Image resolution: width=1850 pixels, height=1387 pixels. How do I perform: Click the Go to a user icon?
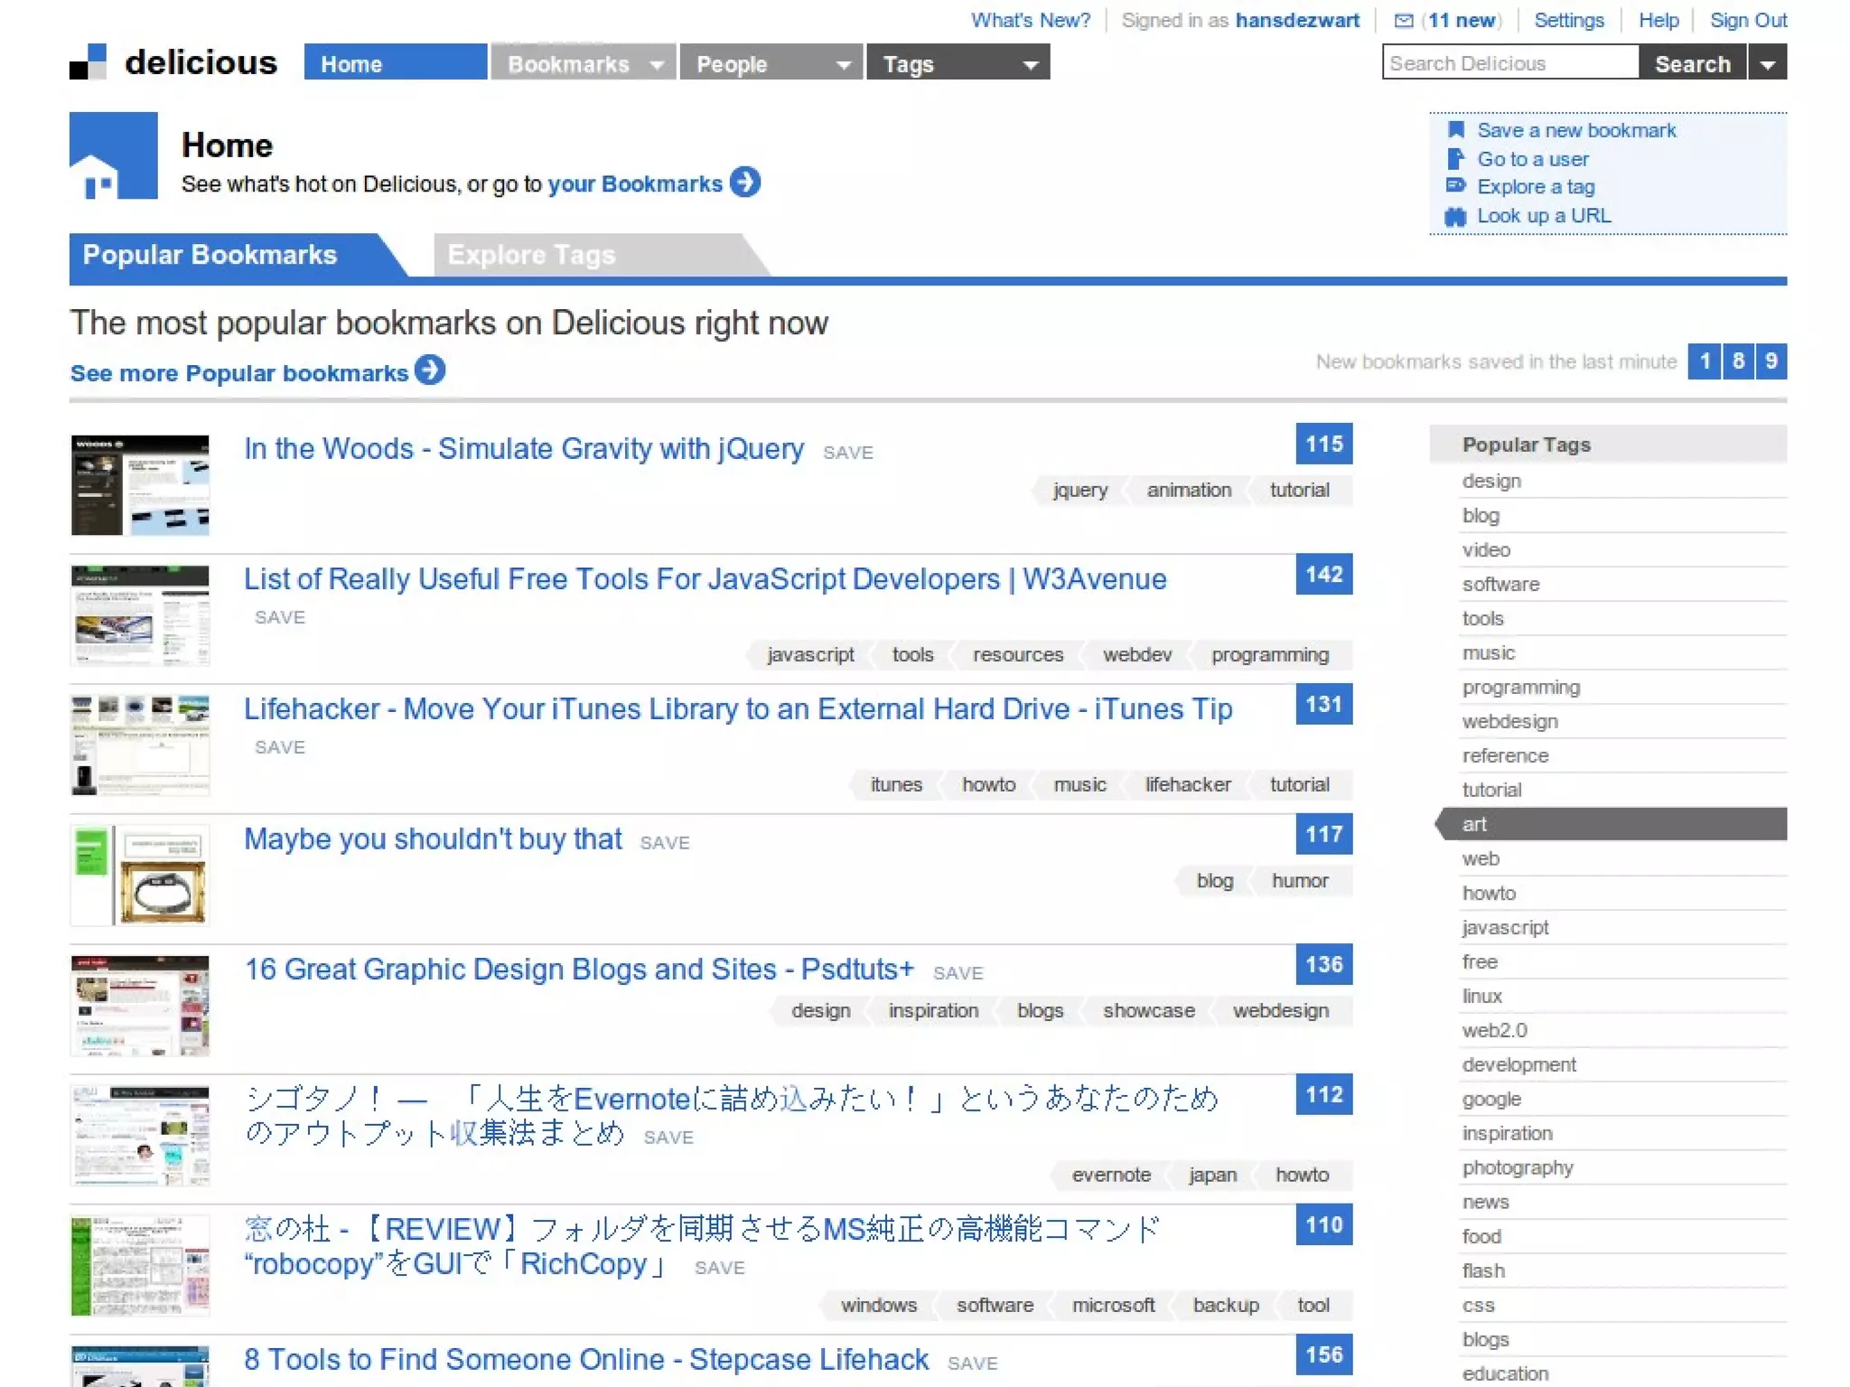(1455, 159)
